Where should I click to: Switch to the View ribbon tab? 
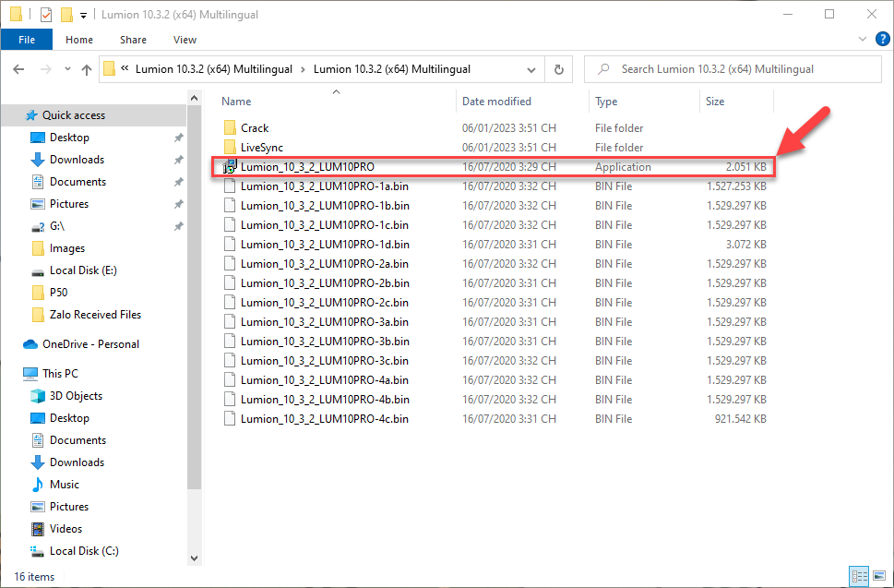tap(185, 40)
